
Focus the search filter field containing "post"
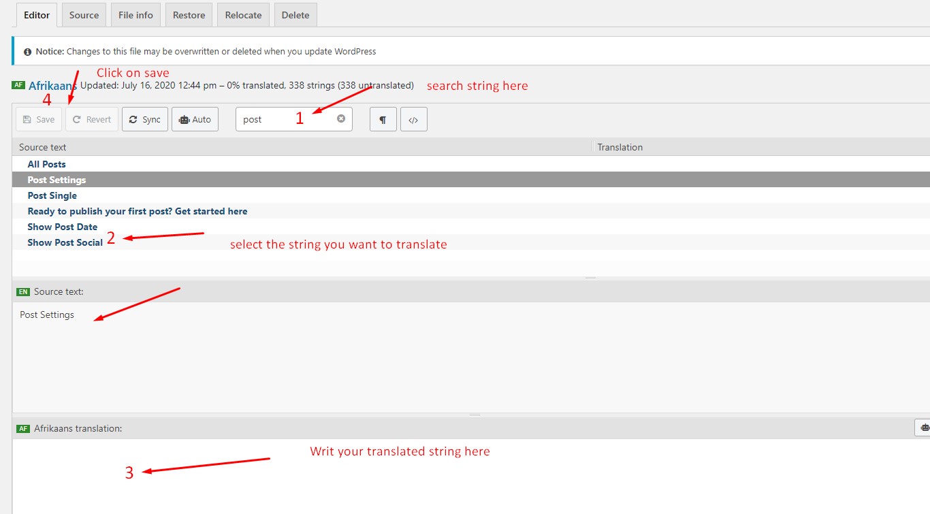287,119
